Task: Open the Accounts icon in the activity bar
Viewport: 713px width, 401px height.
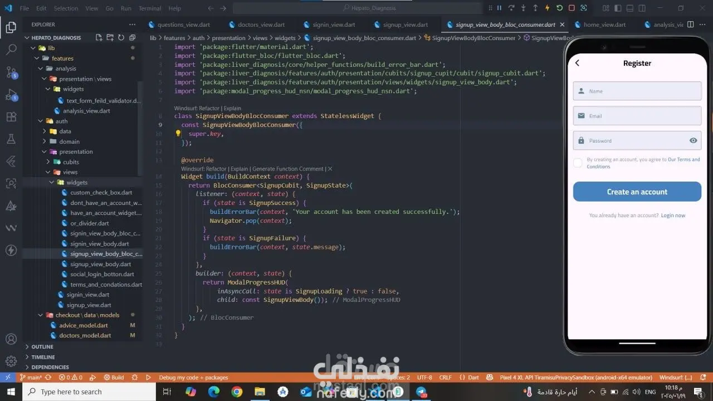Action: click(11, 339)
